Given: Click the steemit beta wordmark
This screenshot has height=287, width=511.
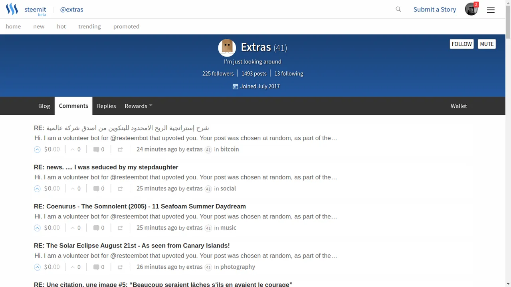Looking at the screenshot, I should (x=36, y=10).
